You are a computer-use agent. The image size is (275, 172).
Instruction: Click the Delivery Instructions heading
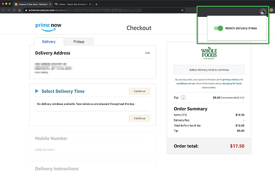pyautogui.click(x=57, y=169)
